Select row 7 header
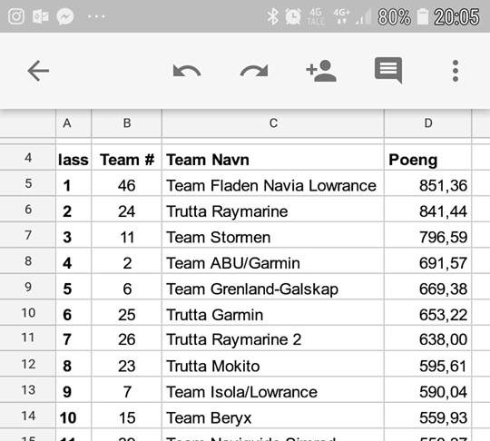Screen dimensions: 490x441 [x=28, y=235]
